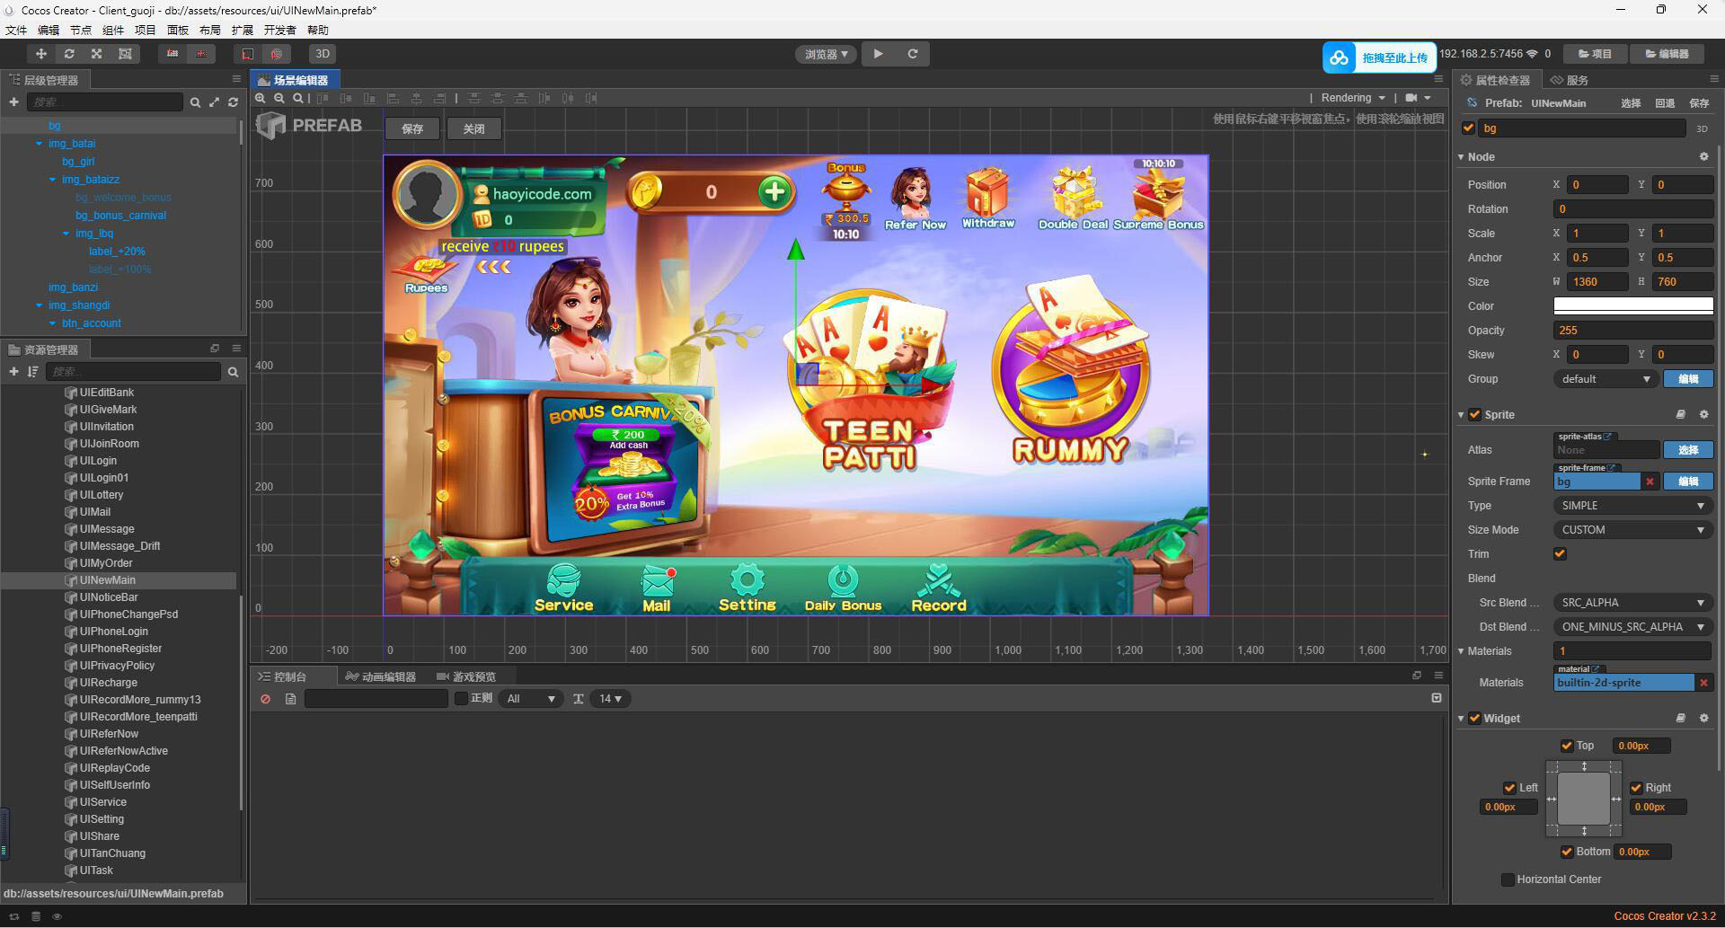Switch to the 动画编辑器 tab
The height and width of the screenshot is (928, 1725).
[381, 676]
